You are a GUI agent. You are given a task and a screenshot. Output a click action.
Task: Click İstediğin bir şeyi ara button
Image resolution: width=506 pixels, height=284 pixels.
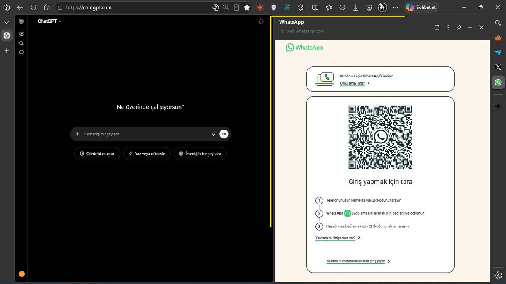pyautogui.click(x=200, y=154)
